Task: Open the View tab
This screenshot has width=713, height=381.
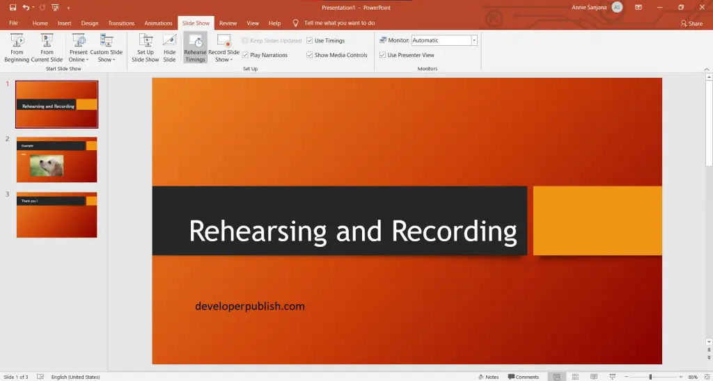Action: pyautogui.click(x=253, y=23)
